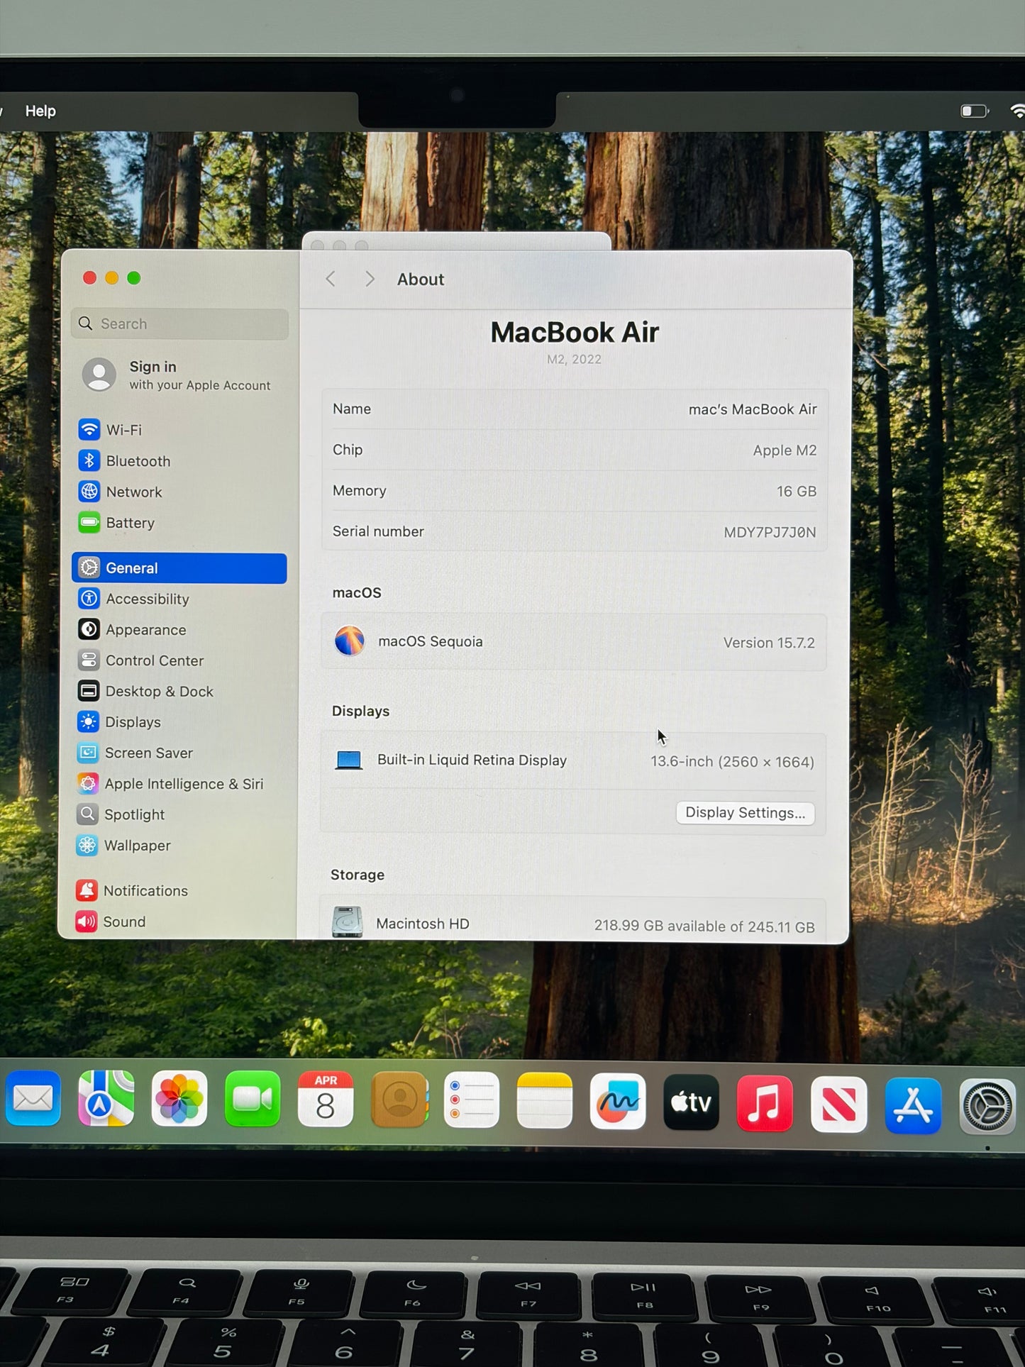Open Reminders in the Dock
Image resolution: width=1025 pixels, height=1367 pixels.
tap(472, 1100)
